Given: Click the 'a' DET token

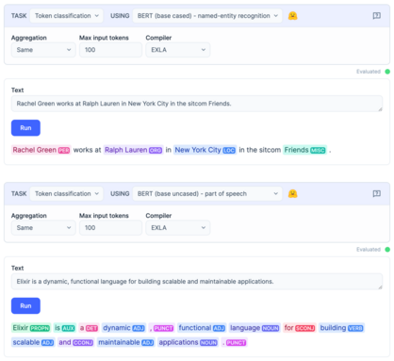Looking at the screenshot, I should click(89, 328).
